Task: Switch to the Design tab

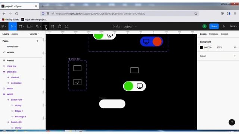Action: click(203, 34)
